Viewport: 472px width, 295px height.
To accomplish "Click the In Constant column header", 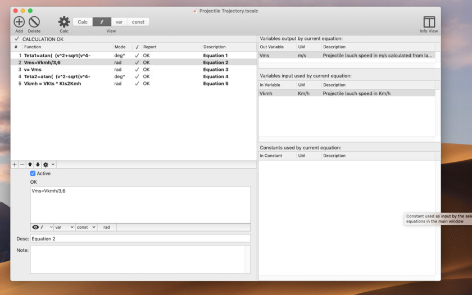I will point(277,156).
